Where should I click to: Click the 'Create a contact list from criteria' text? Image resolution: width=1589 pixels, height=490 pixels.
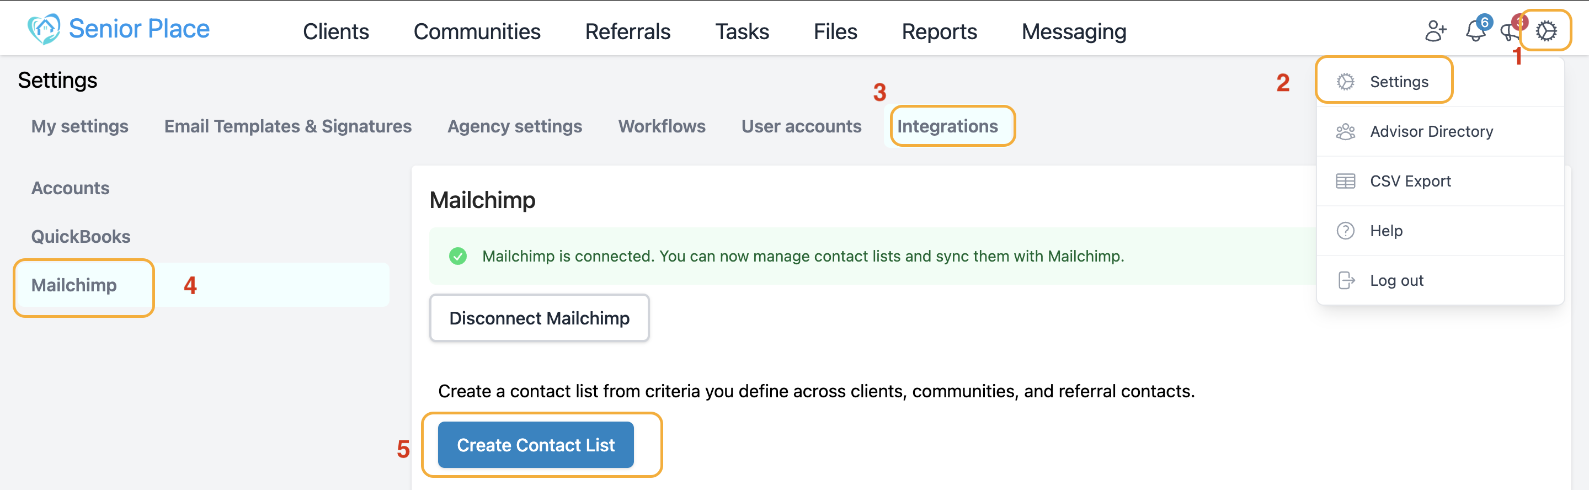pos(816,391)
